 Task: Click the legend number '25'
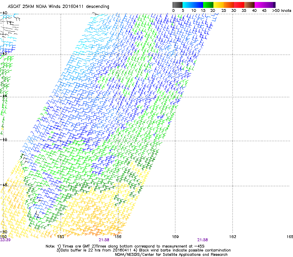point(224,11)
